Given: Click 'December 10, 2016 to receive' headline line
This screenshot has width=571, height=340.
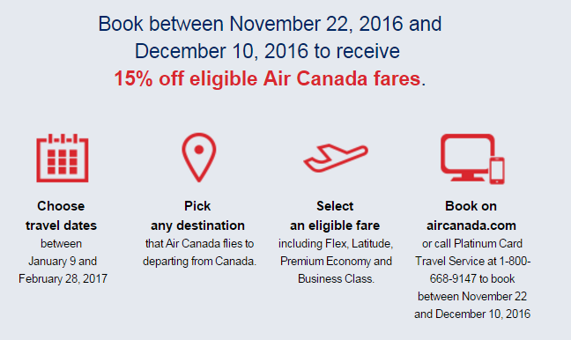Looking at the screenshot, I should tap(267, 51).
